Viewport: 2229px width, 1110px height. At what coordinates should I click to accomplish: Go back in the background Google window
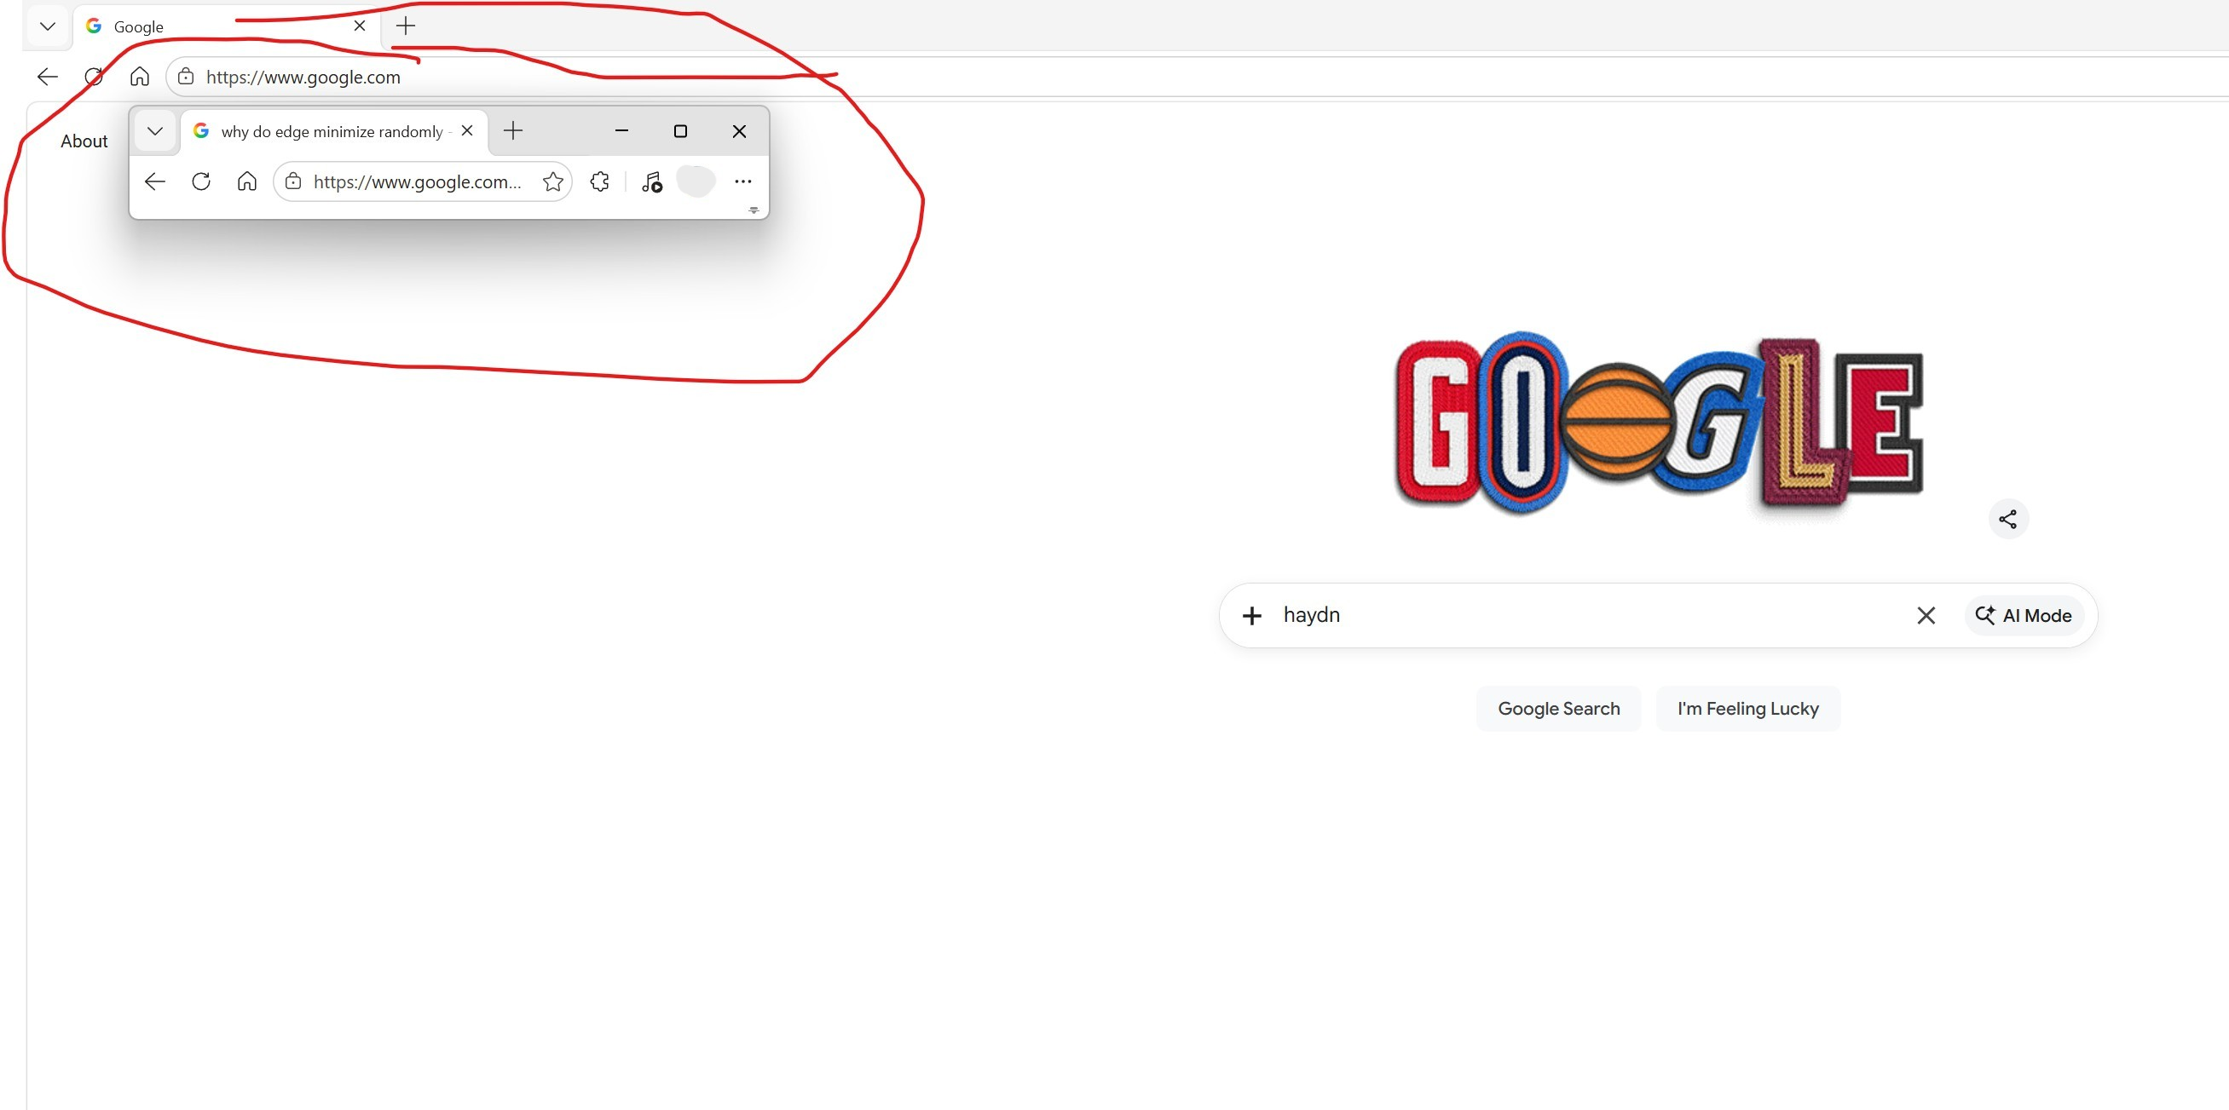(x=48, y=77)
